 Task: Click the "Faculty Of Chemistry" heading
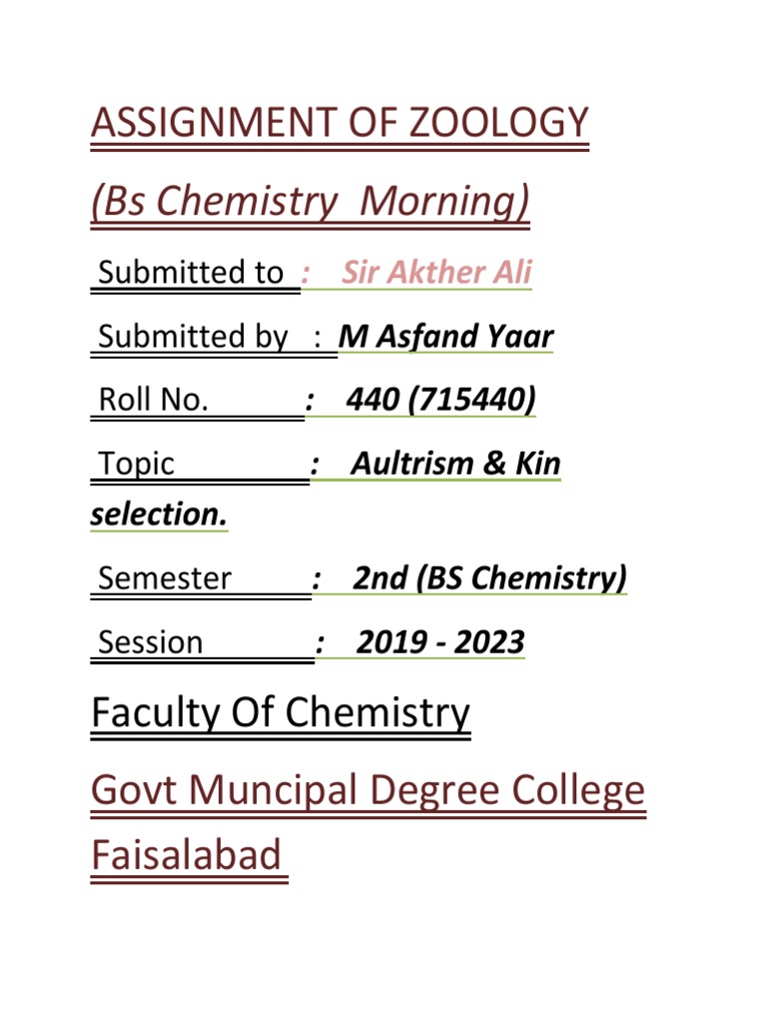(x=280, y=713)
